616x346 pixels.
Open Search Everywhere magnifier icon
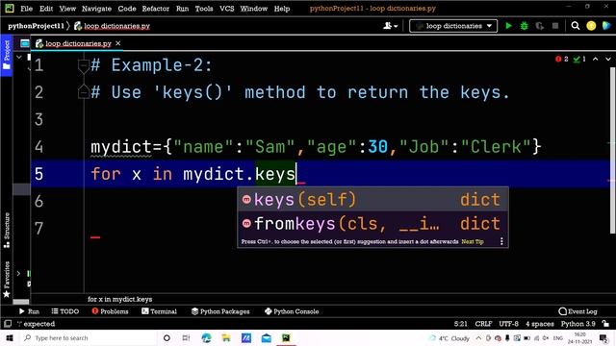tap(576, 26)
